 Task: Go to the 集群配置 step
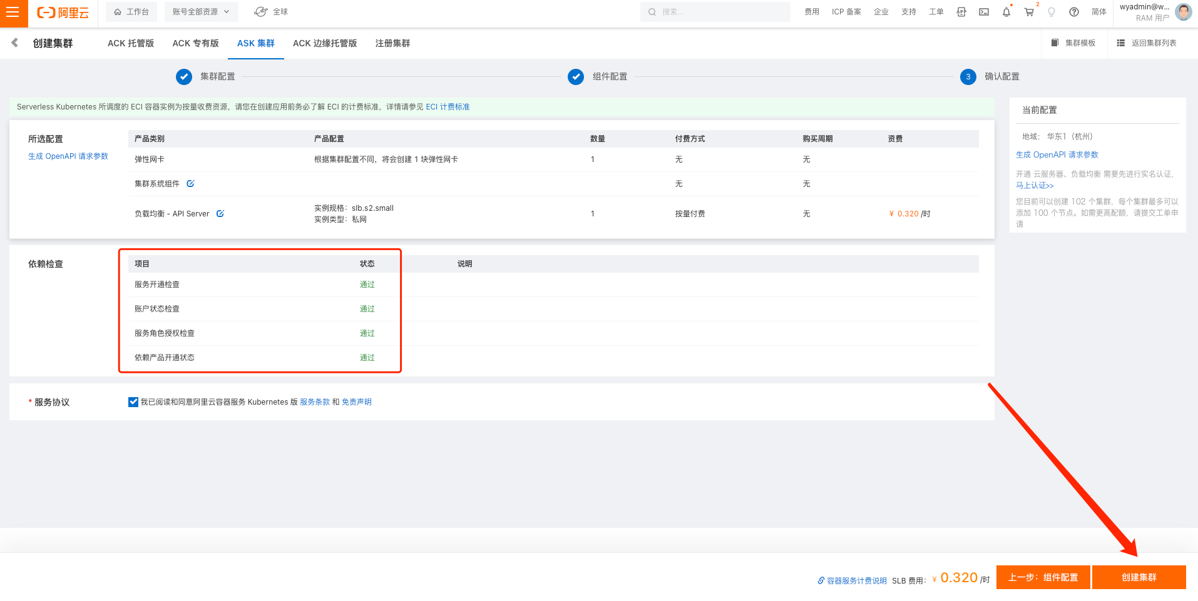coord(206,76)
